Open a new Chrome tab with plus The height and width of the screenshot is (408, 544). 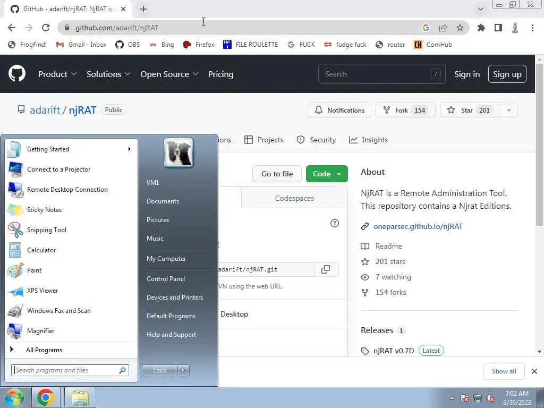coord(143,9)
